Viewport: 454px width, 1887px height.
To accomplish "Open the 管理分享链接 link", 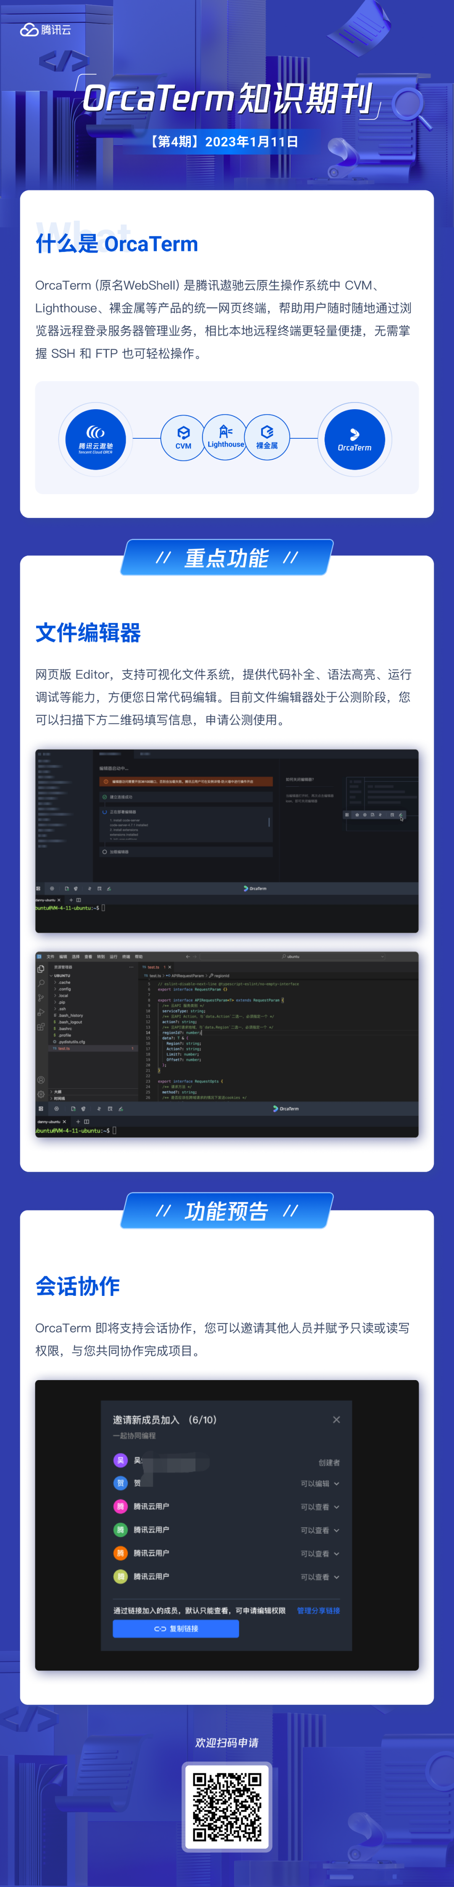I will coord(318,1611).
